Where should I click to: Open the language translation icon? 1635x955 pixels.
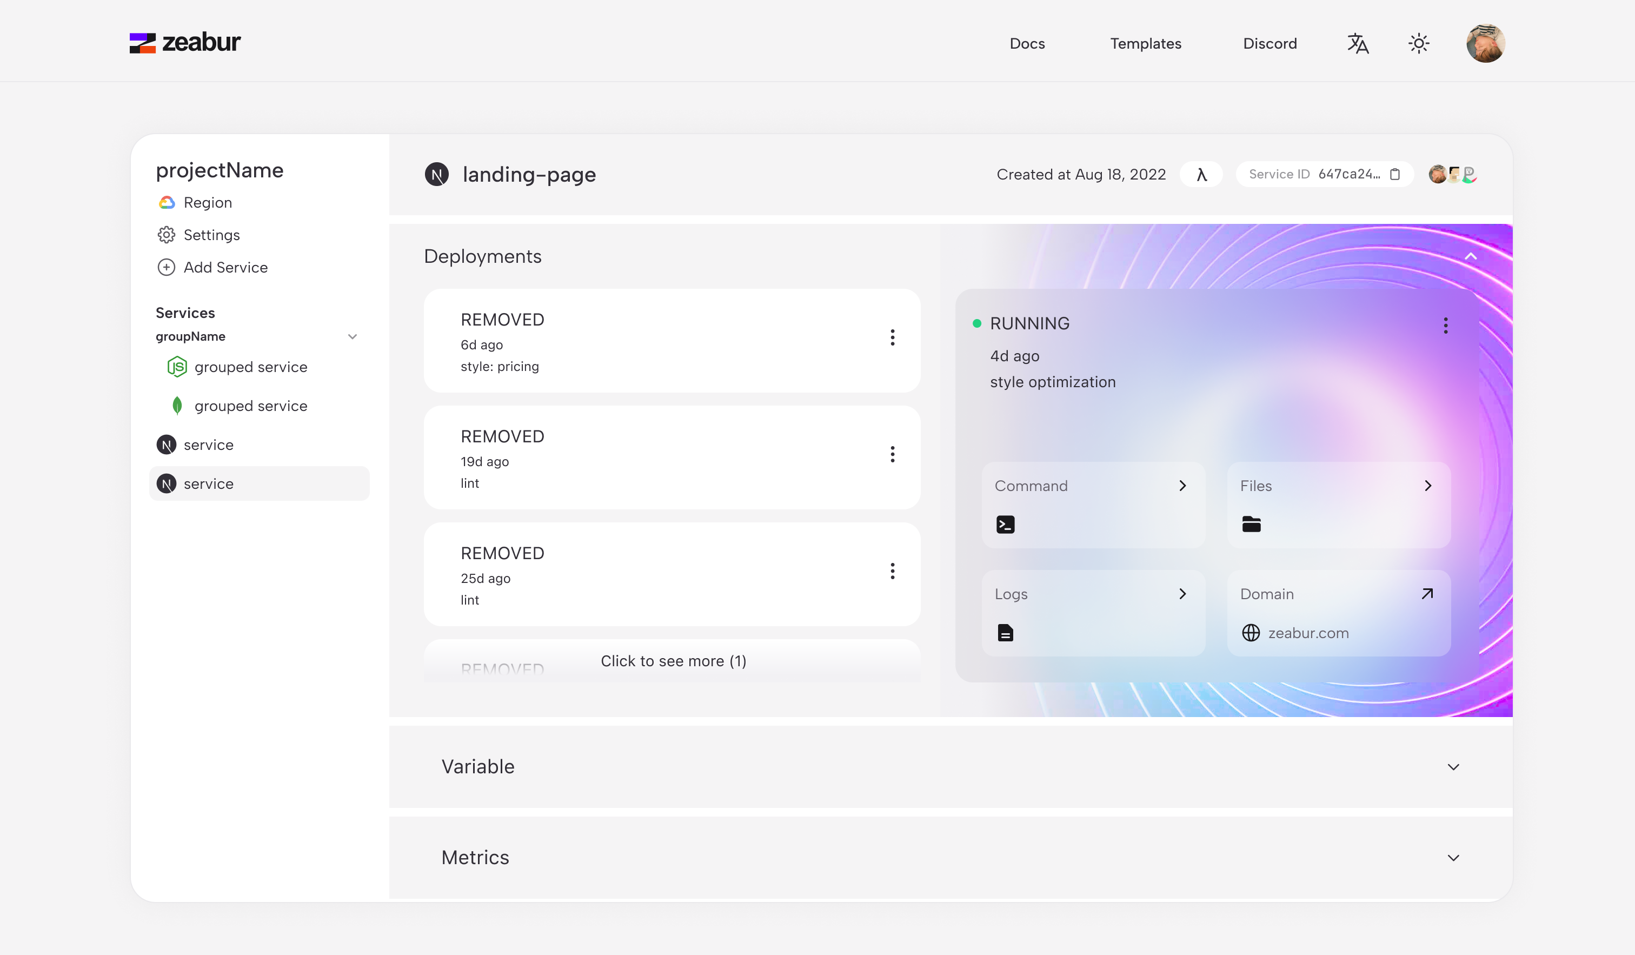tap(1358, 43)
